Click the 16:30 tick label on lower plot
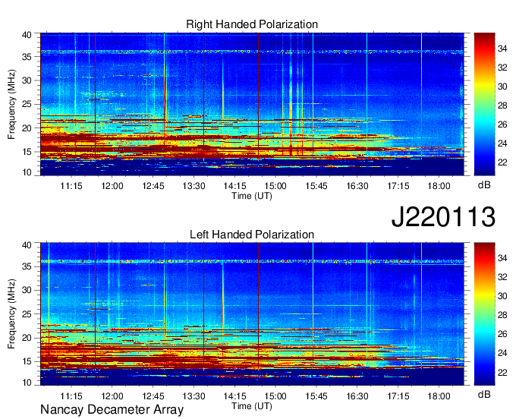 coord(357,396)
